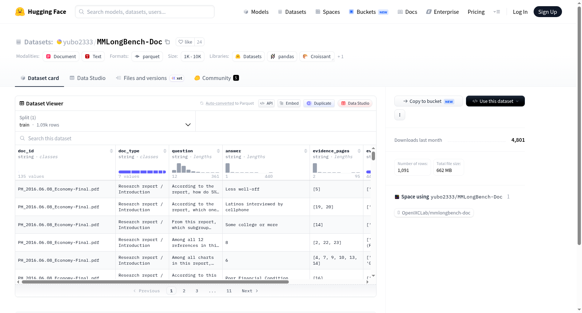Image resolution: width=582 pixels, height=313 pixels.
Task: Go to page 3 of the table
Action: pos(197,291)
